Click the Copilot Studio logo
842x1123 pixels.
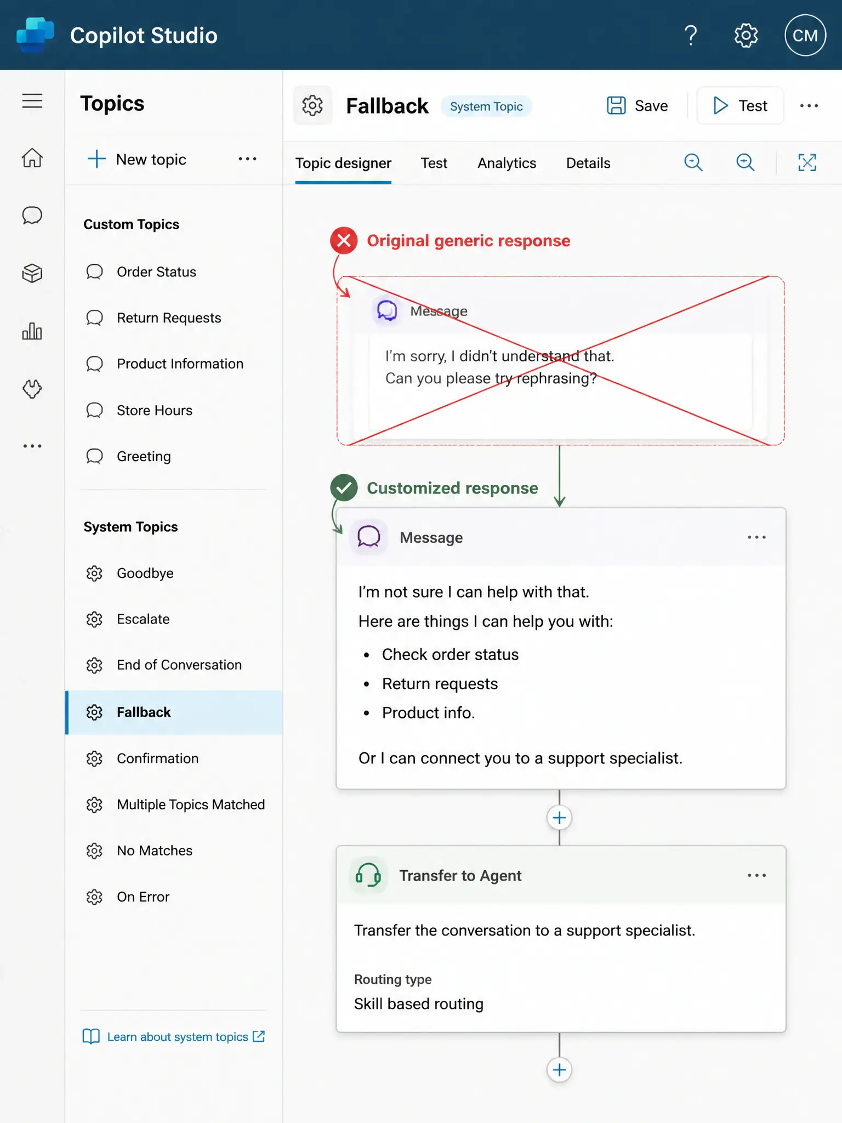[35, 35]
